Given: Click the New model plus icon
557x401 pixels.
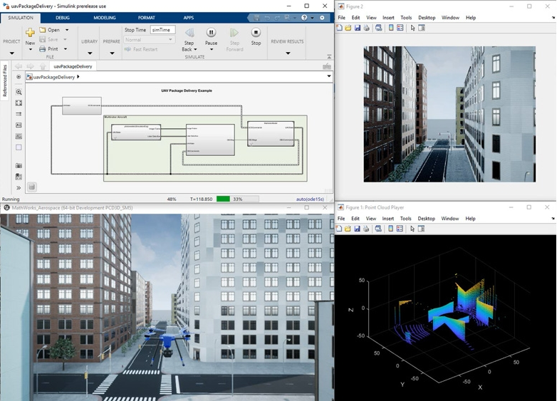Looking at the screenshot, I should (x=30, y=33).
